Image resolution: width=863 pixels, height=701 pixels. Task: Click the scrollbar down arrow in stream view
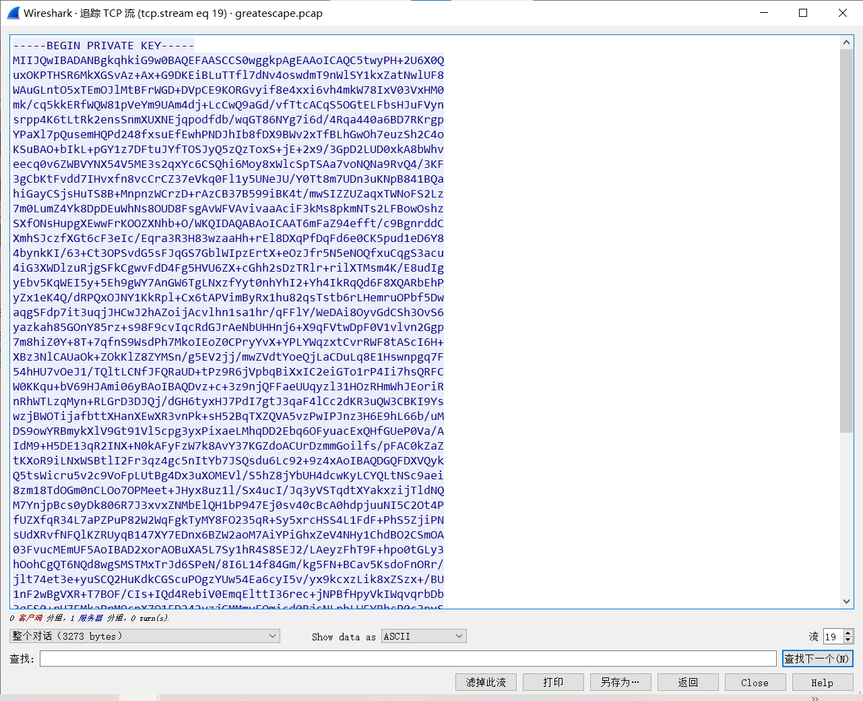click(x=847, y=601)
